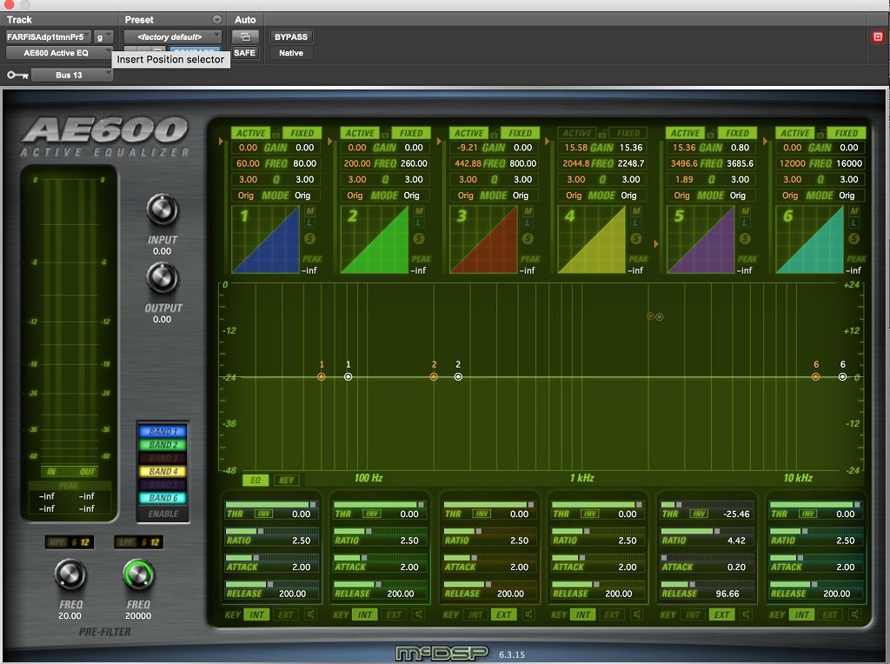The width and height of the screenshot is (890, 664).
Task: Expand band 1 using its orange arrow
Action: coord(222,141)
